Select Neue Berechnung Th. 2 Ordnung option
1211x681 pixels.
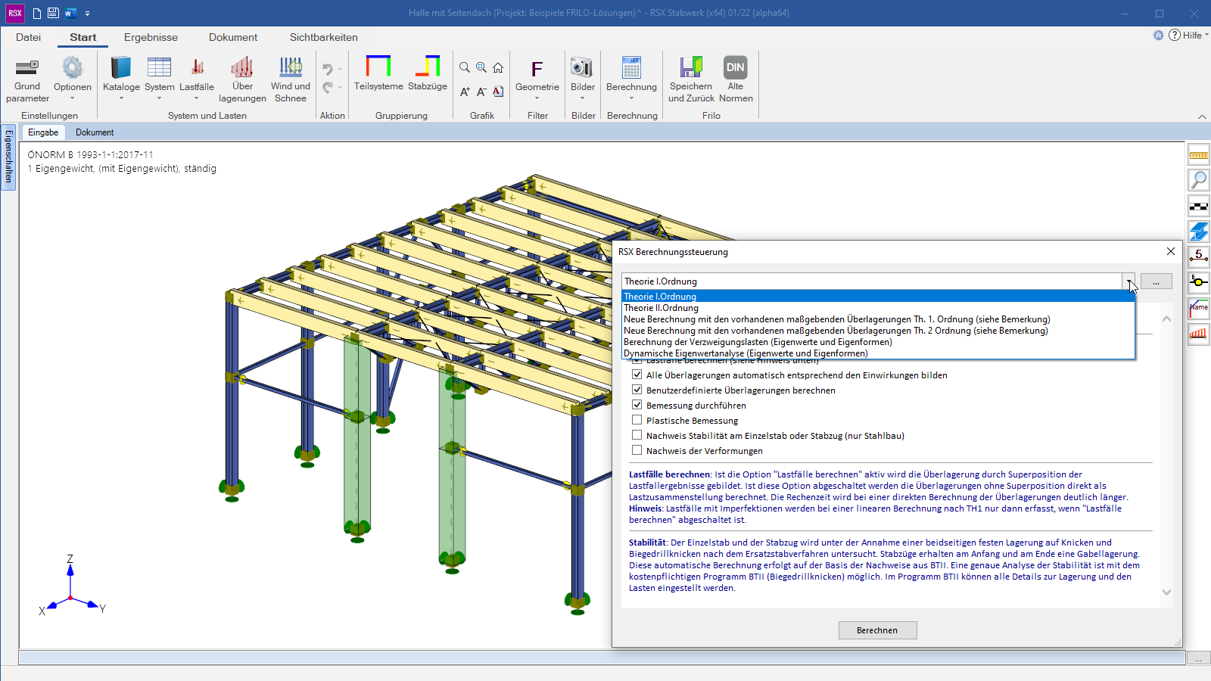(x=878, y=331)
